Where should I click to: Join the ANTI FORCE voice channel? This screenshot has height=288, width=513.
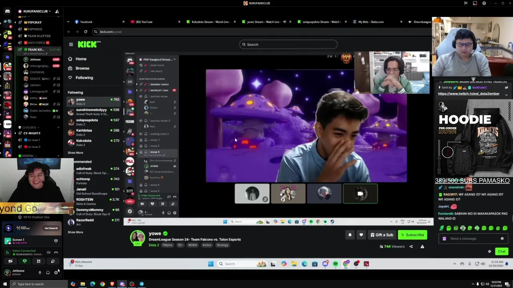[x=39, y=43]
